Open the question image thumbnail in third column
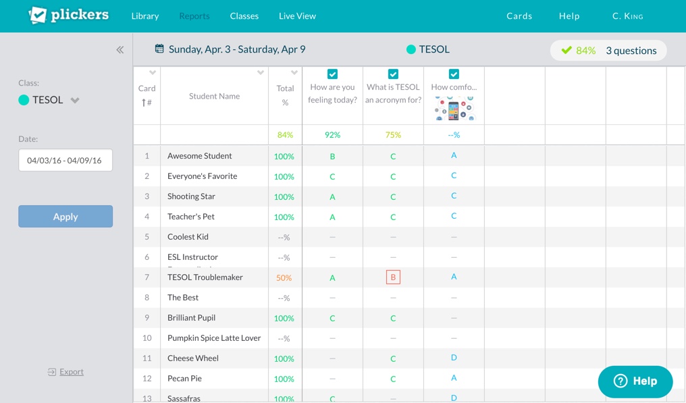The height and width of the screenshot is (403, 686). point(454,108)
